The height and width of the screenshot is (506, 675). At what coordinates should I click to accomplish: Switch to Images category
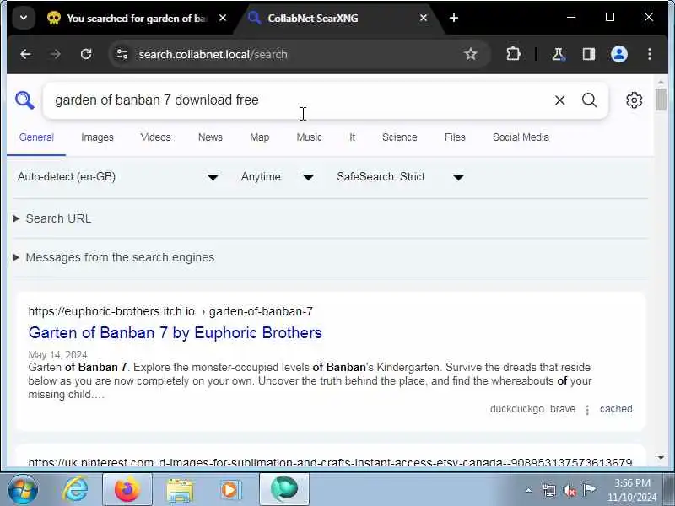click(97, 137)
